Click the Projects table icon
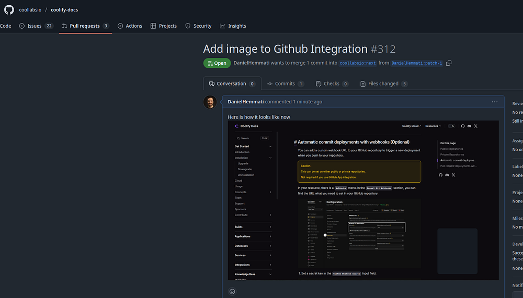 coord(153,26)
